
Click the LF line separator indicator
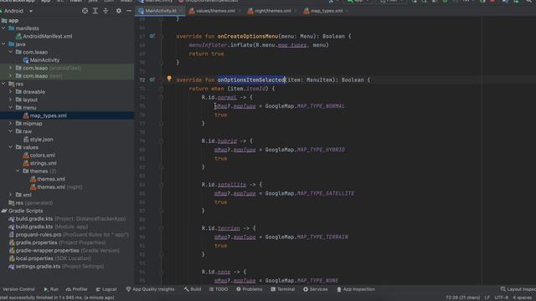pyautogui.click(x=487, y=298)
